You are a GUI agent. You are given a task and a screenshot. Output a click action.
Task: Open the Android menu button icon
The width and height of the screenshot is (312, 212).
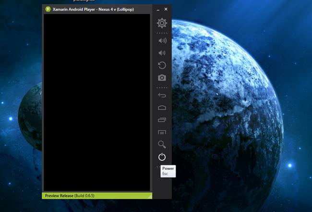click(x=162, y=132)
